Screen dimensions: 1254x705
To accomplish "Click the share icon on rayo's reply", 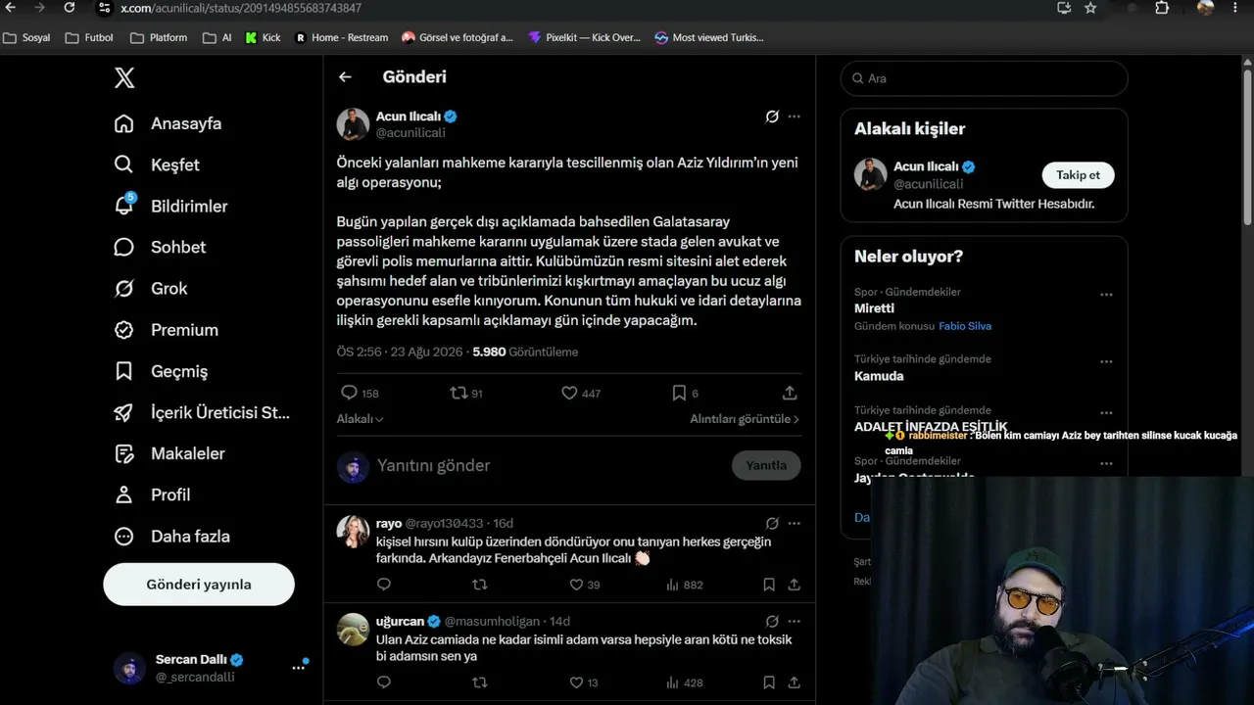I will 795,585.
